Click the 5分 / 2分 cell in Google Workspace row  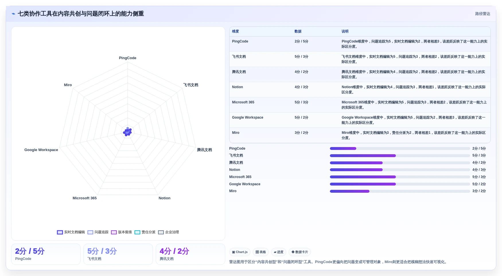click(301, 117)
